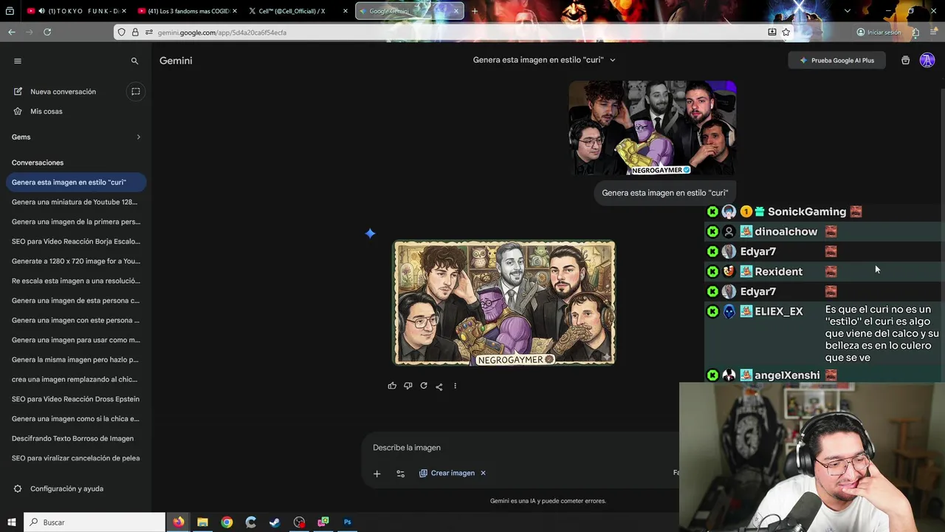Open Google Chrome from the taskbar

click(227, 522)
